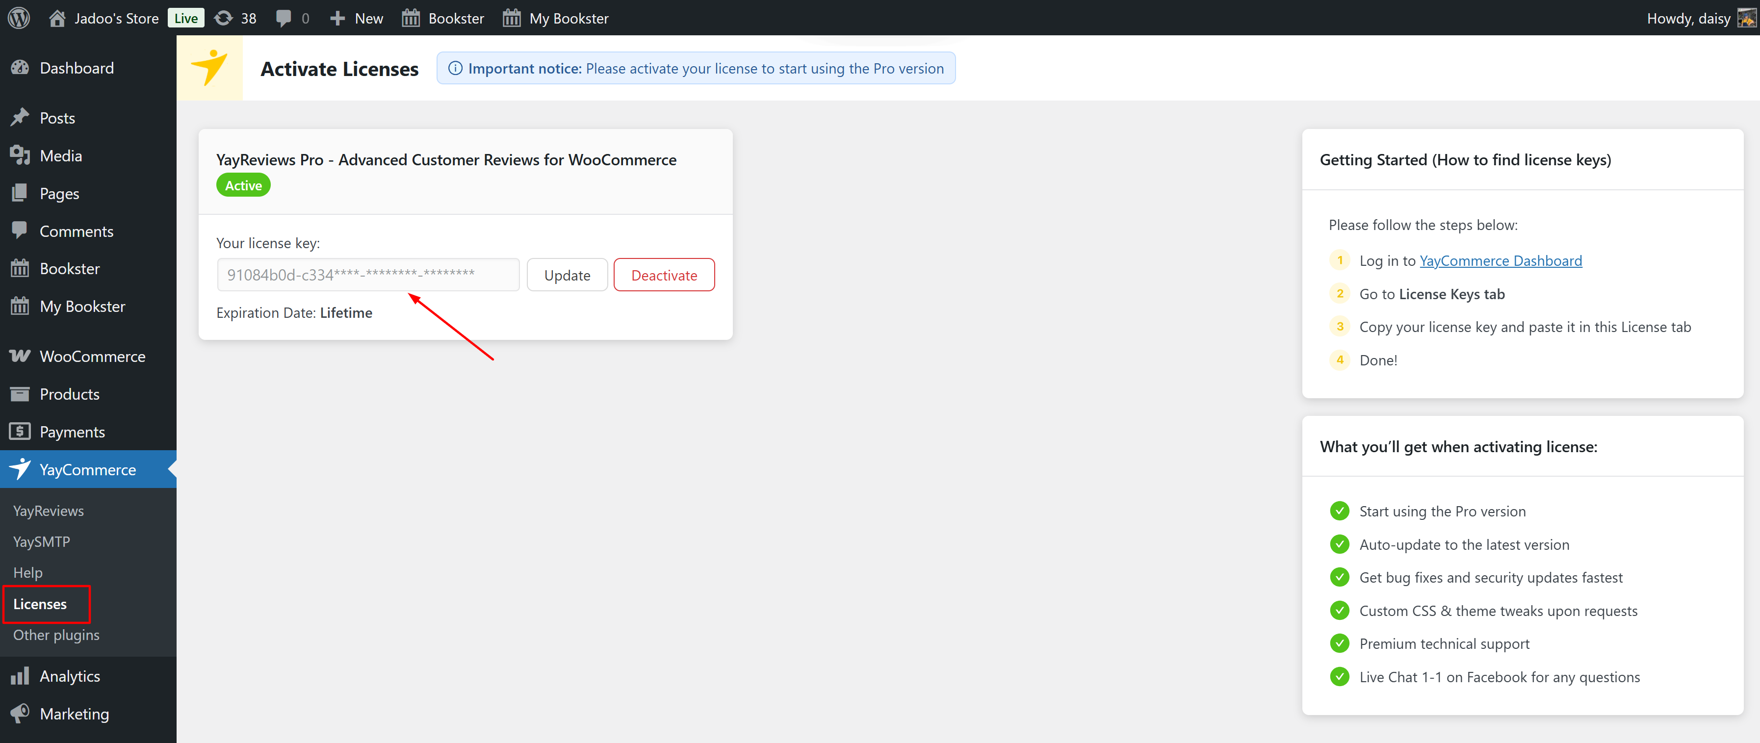Open Dashboard from the sidebar
1760x743 pixels.
click(x=77, y=68)
